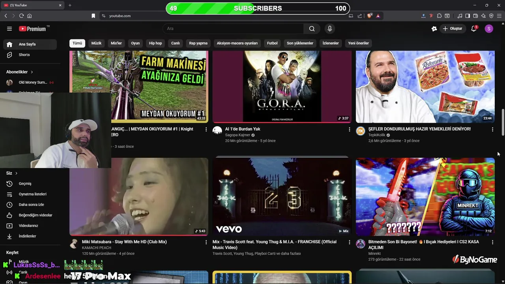
Task: Open options for ŞEFLER DONDURULMUŞ video
Action: (492, 129)
